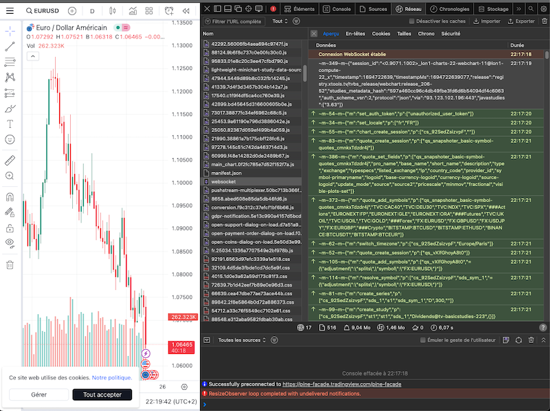
Task: Detach inspector into a separate window
Action: (x=238, y=9)
